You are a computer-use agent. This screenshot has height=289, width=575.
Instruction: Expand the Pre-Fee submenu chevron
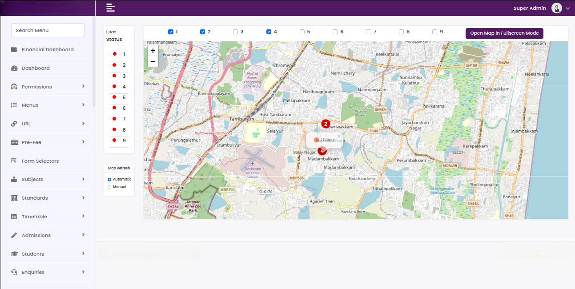83,142
